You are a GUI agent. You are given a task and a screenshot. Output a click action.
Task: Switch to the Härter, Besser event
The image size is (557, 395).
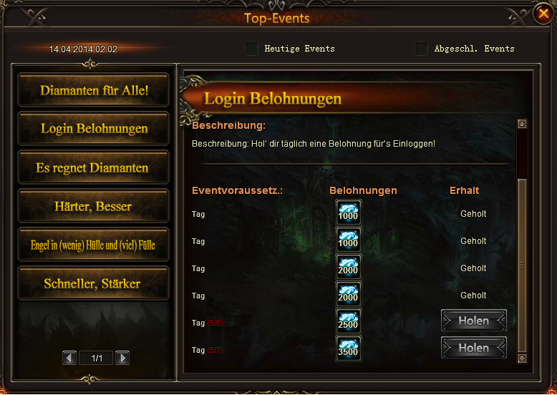click(x=93, y=206)
